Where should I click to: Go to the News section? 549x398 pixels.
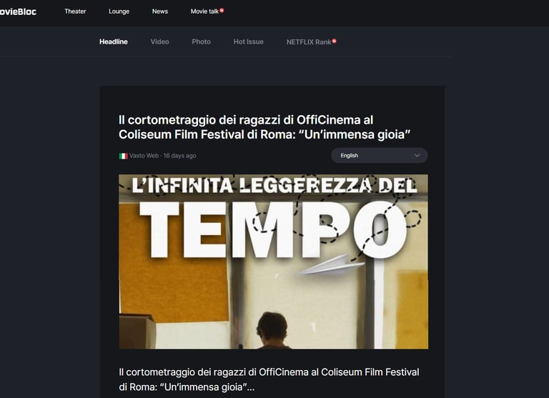160,11
